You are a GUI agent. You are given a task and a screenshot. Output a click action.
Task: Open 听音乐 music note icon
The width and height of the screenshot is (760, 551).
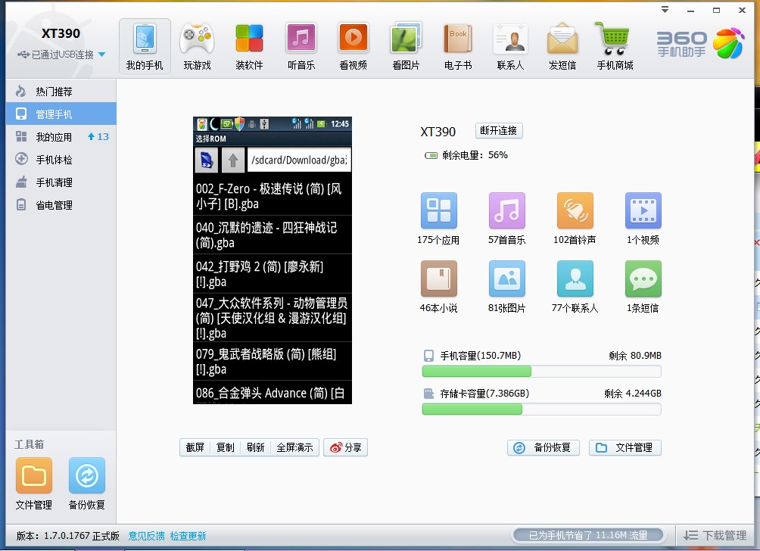(301, 46)
